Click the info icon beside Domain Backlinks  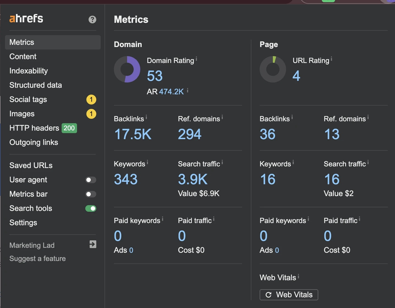[146, 117]
